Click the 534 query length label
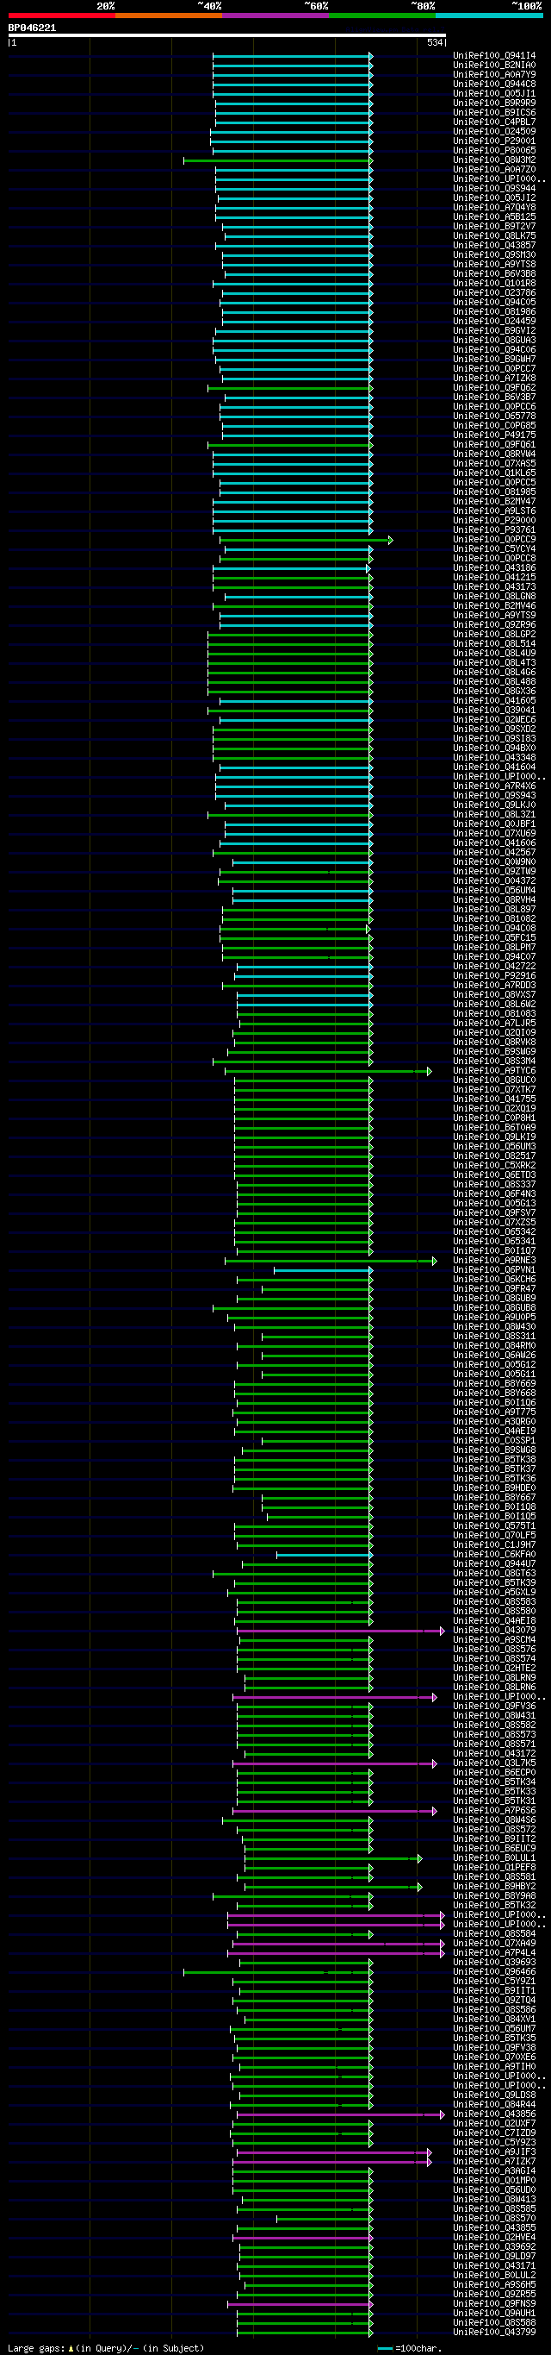The width and height of the screenshot is (551, 2355). tap(434, 43)
